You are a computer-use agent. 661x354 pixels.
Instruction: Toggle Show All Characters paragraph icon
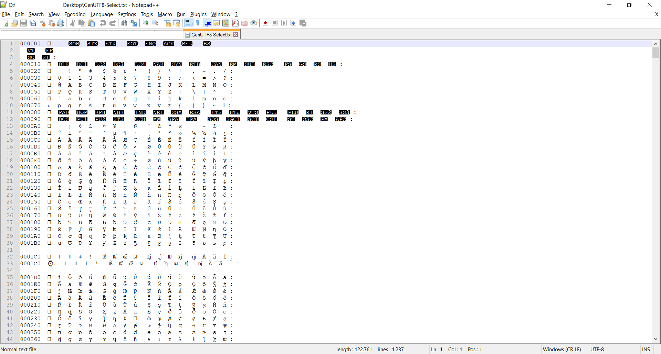click(197, 23)
